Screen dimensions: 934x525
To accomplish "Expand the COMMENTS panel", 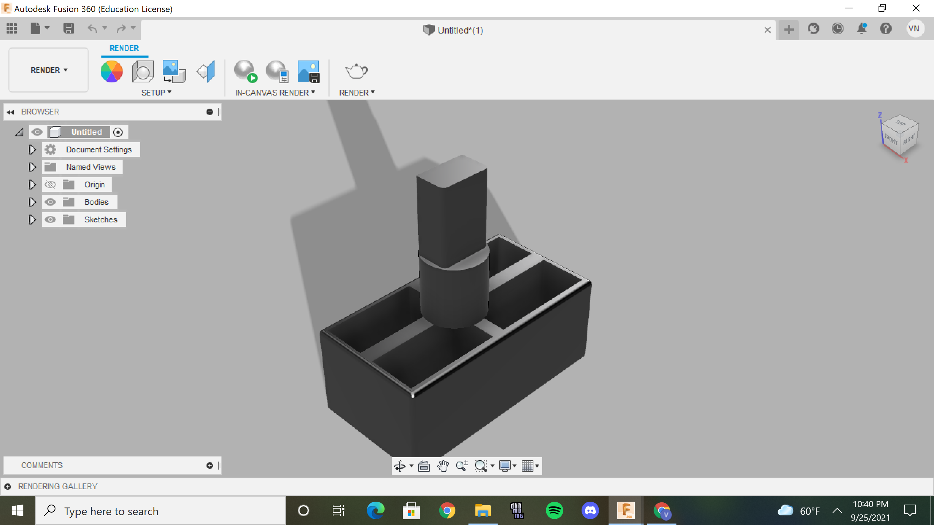I will (x=210, y=466).
